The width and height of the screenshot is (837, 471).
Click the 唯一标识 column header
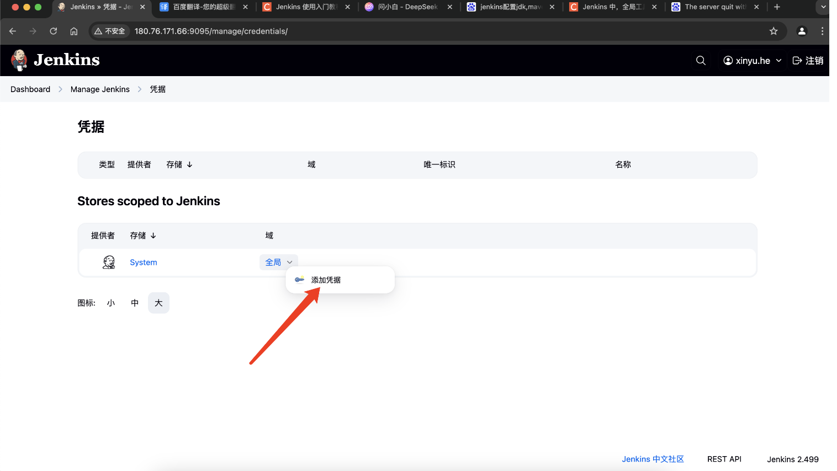pyautogui.click(x=439, y=164)
